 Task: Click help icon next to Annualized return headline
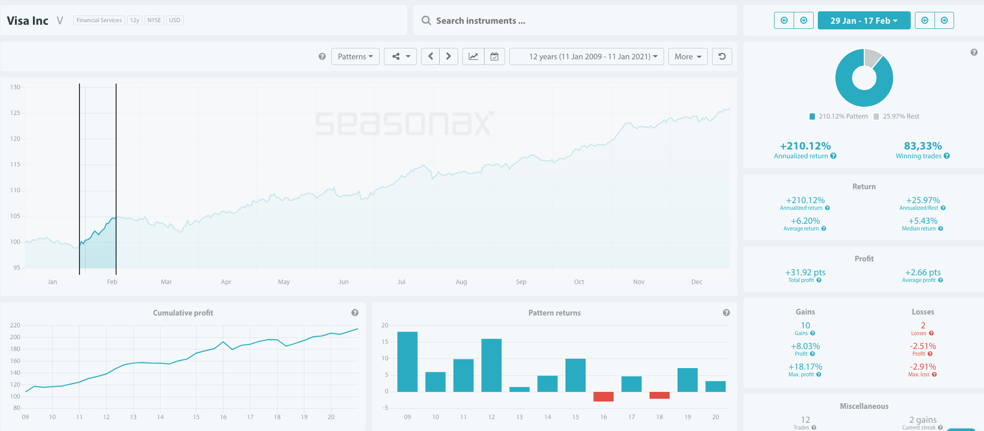point(833,156)
